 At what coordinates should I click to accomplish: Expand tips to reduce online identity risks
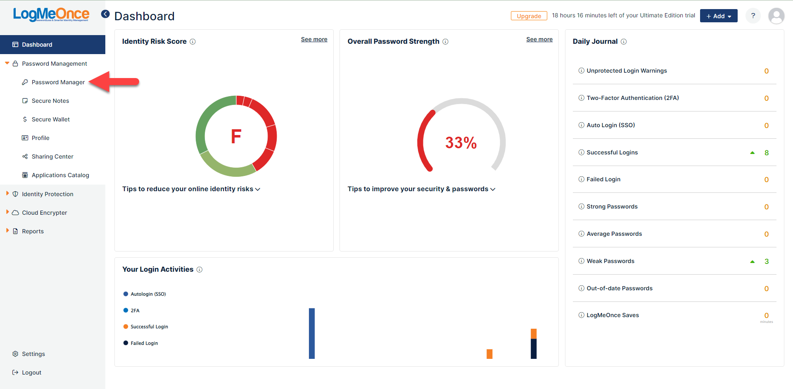191,189
